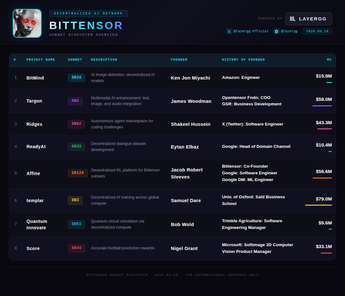The image size is (345, 296).
Task: Click the SN63 subnet badge
Action: pyautogui.click(x=76, y=224)
